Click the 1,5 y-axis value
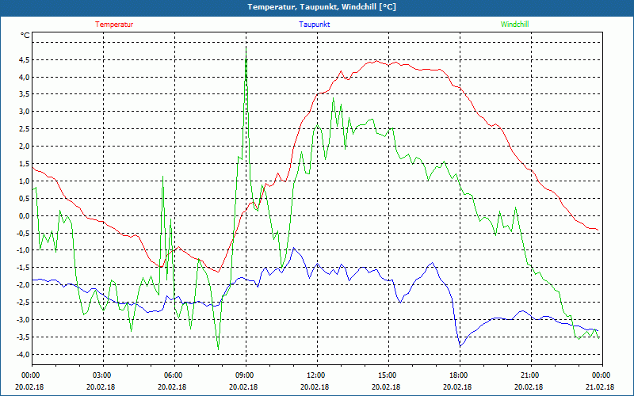The height and width of the screenshot is (396, 634). point(24,164)
